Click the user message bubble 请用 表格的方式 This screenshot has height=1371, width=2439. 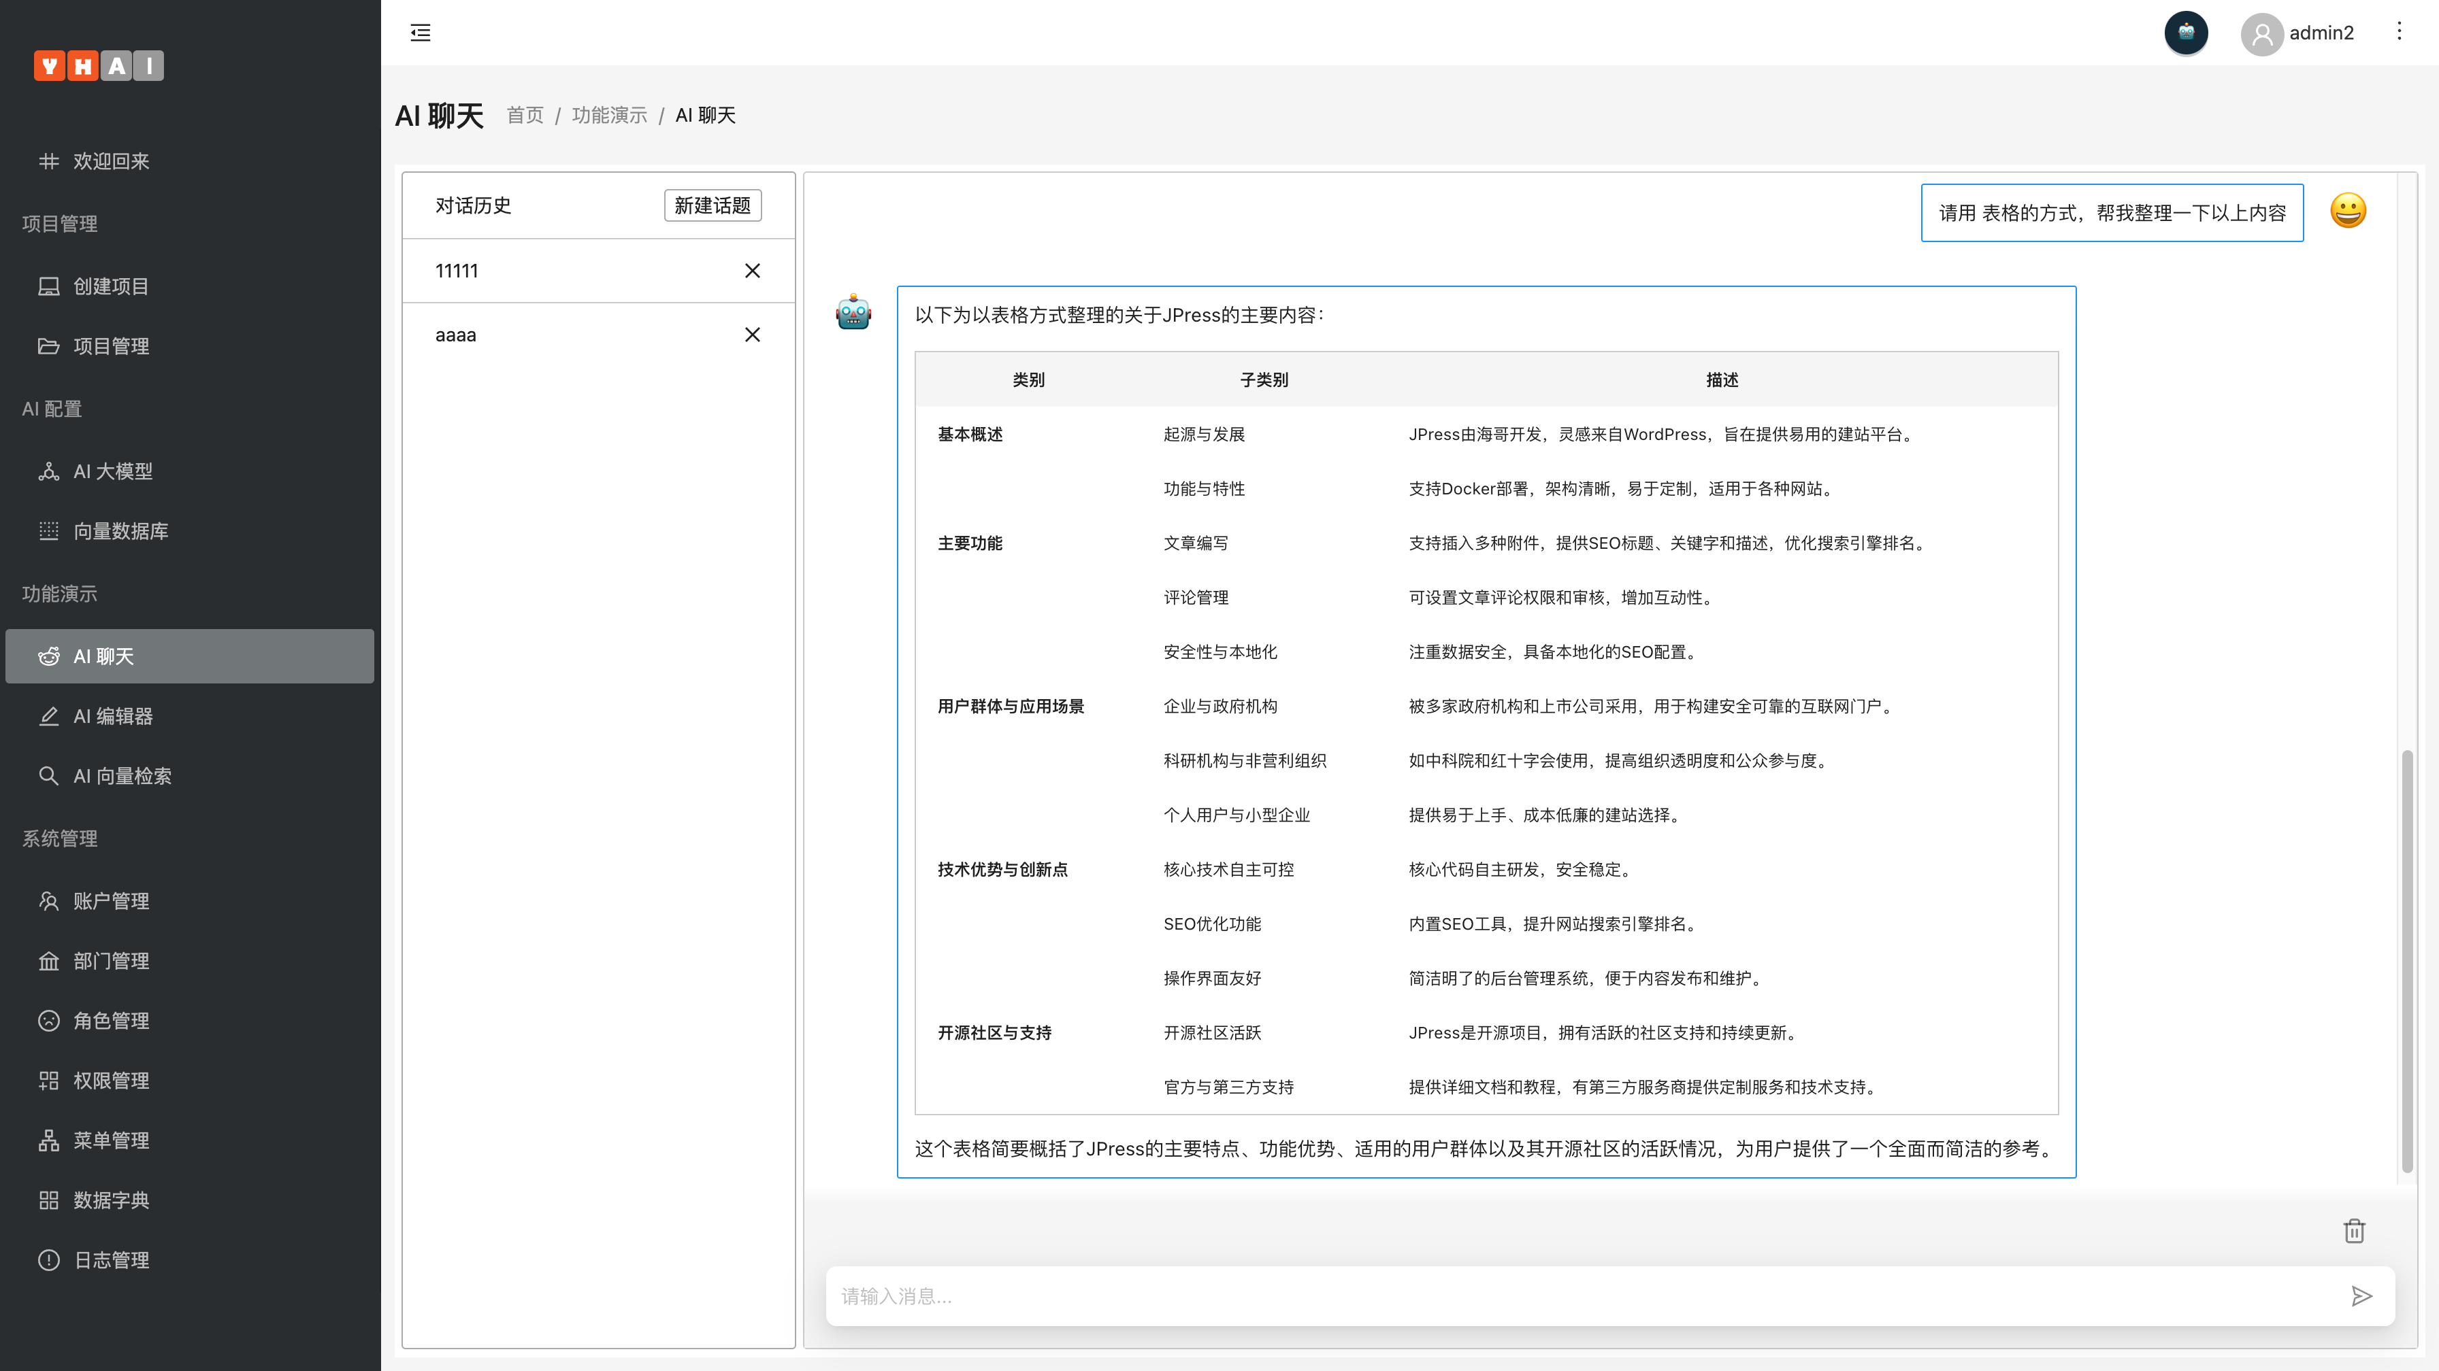coord(2112,213)
